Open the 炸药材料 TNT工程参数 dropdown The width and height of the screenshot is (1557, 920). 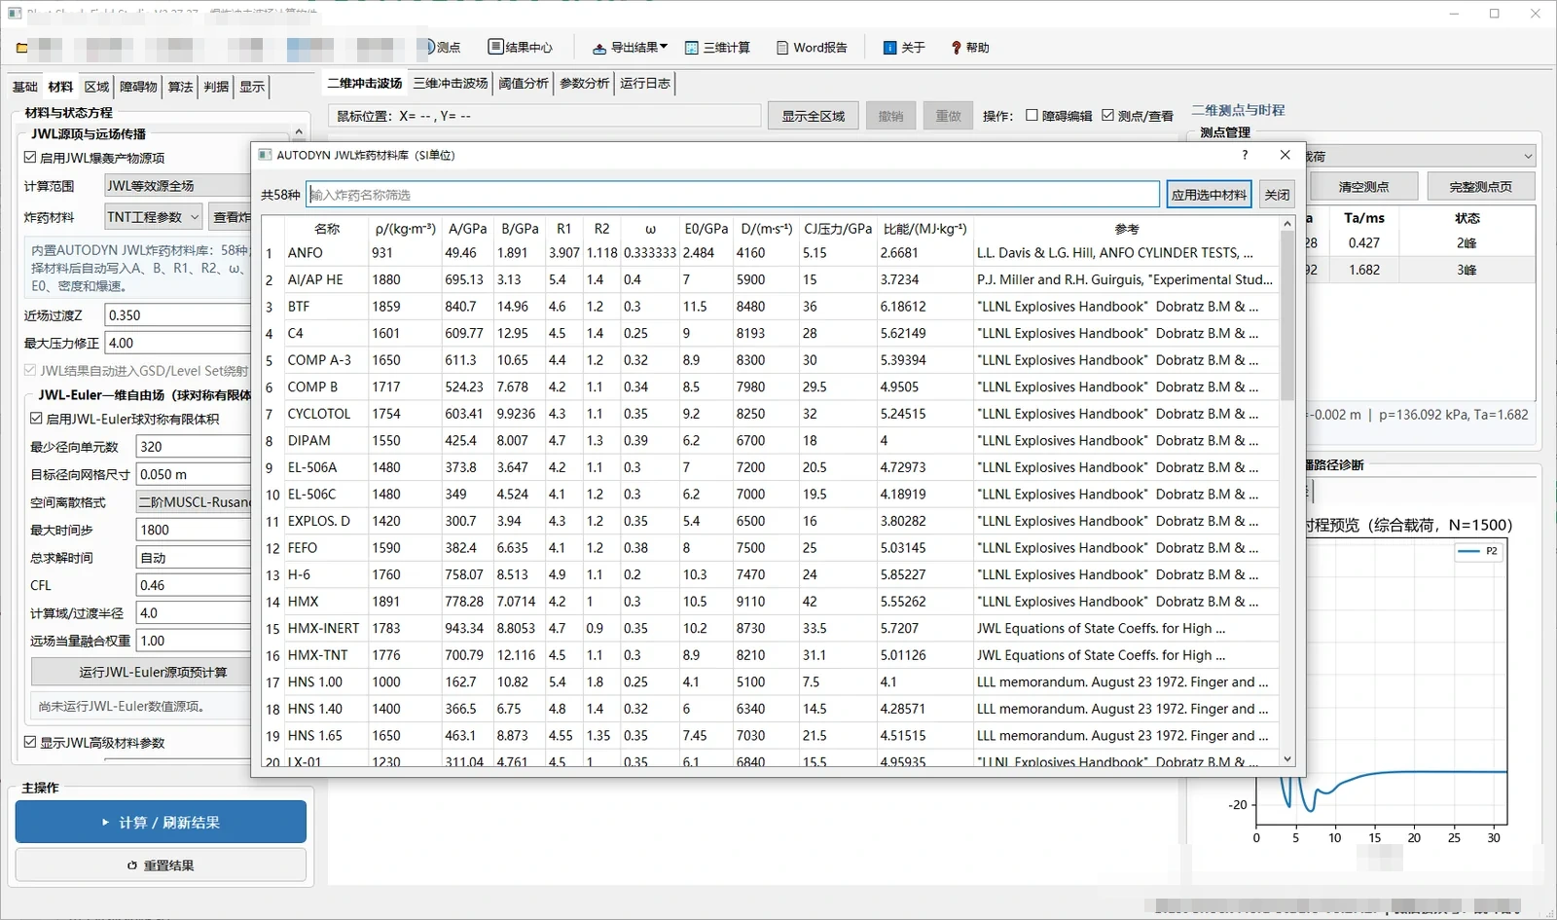pos(154,217)
